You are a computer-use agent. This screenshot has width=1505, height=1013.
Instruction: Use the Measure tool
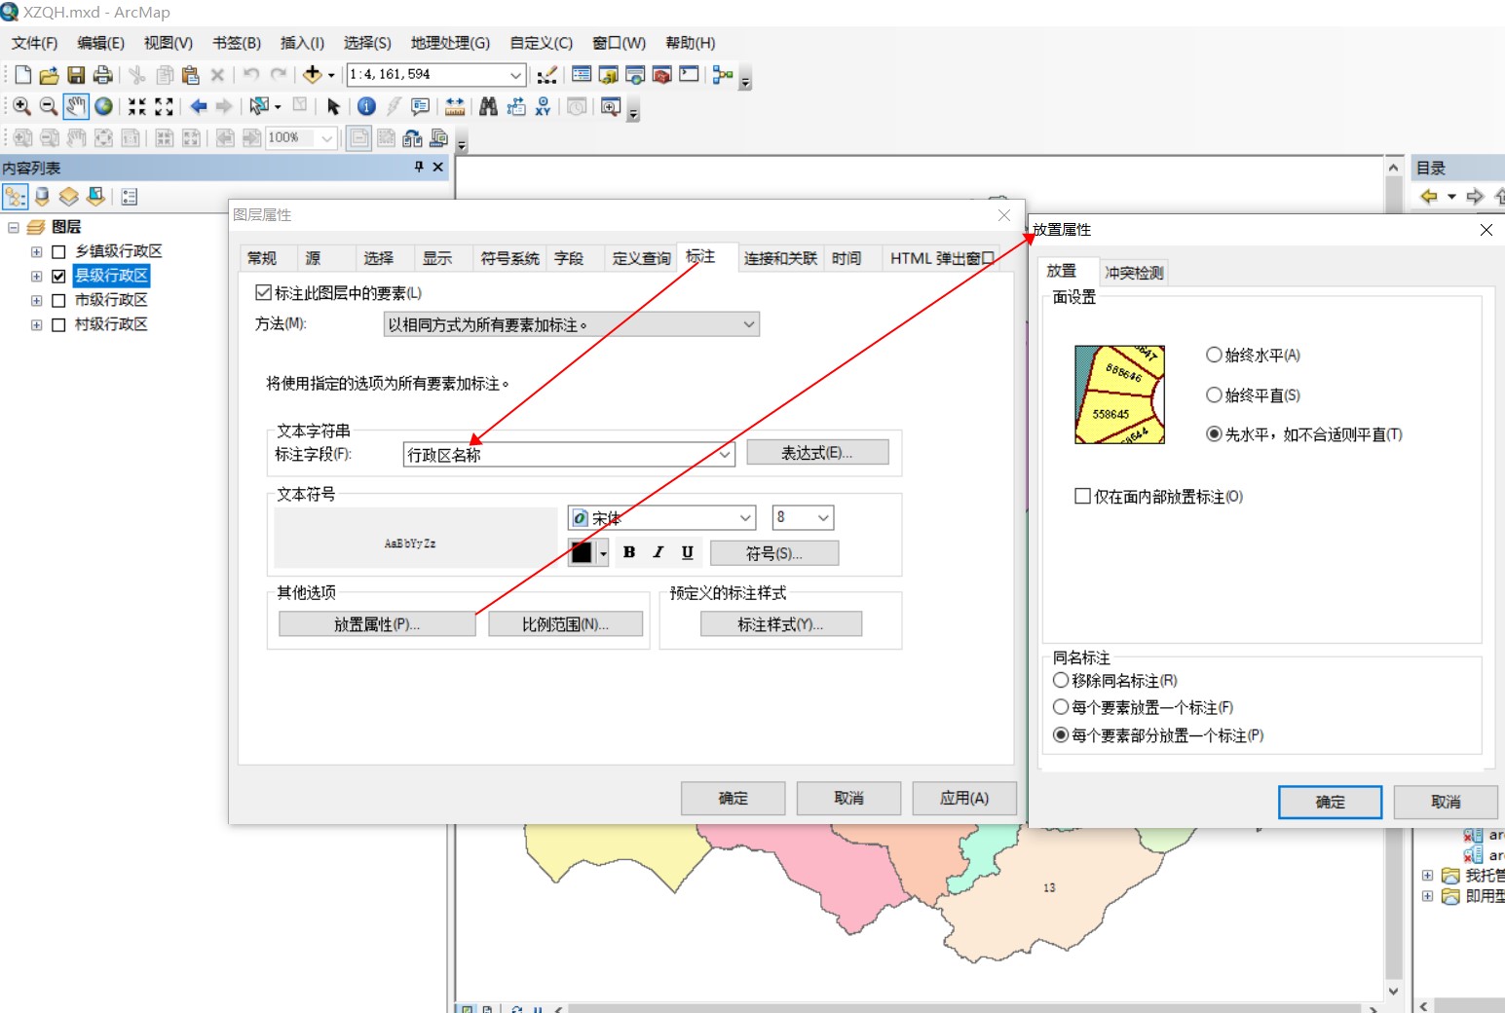tap(454, 106)
